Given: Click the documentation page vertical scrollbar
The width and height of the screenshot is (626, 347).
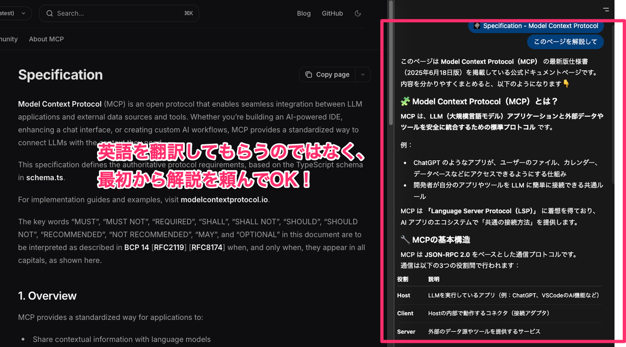Looking at the screenshot, I should tap(390, 63).
